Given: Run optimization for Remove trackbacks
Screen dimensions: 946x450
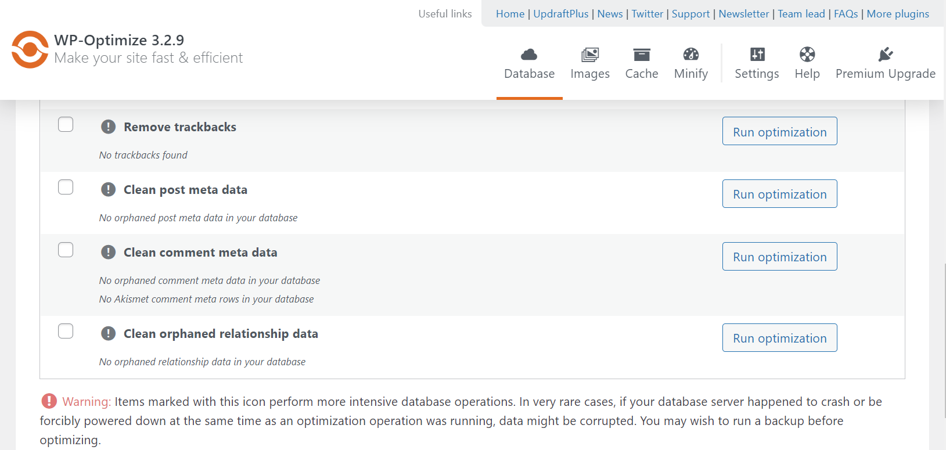Looking at the screenshot, I should 779,131.
